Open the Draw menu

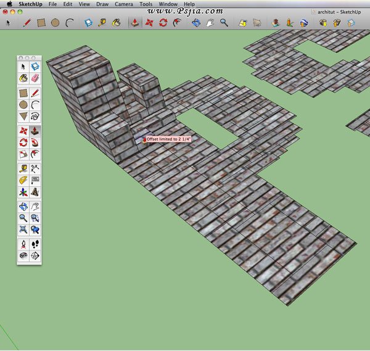102,4
